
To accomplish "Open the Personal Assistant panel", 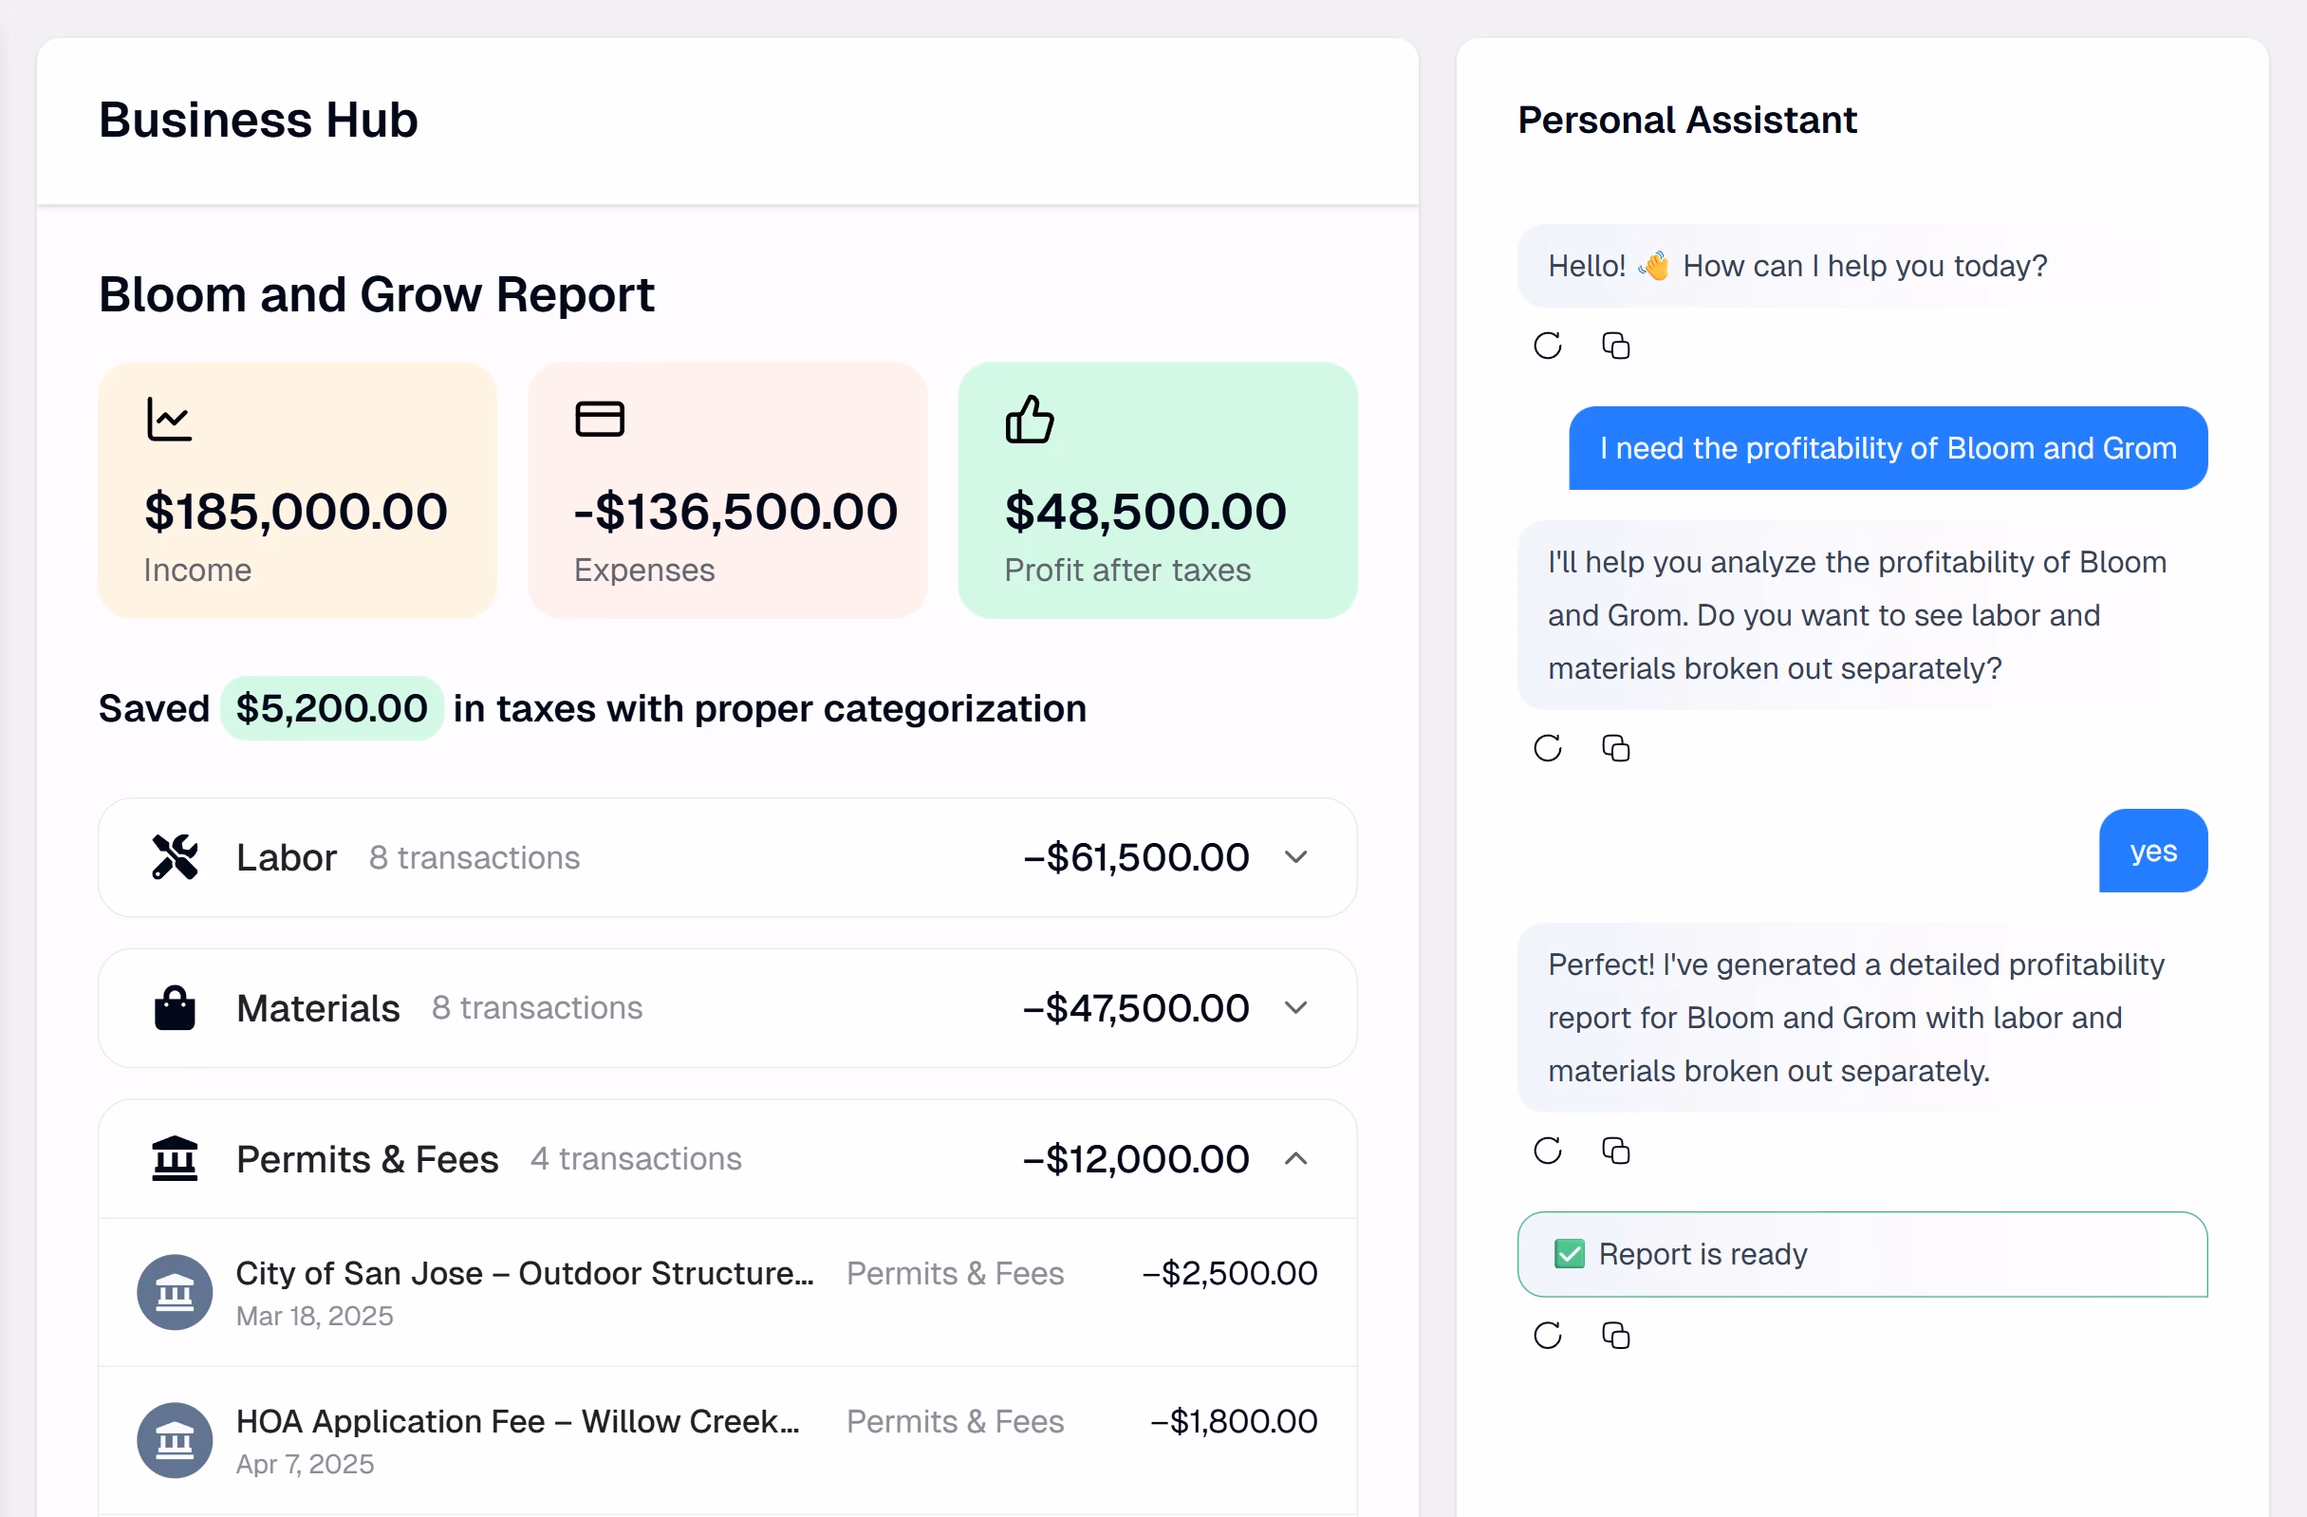I will point(1686,120).
